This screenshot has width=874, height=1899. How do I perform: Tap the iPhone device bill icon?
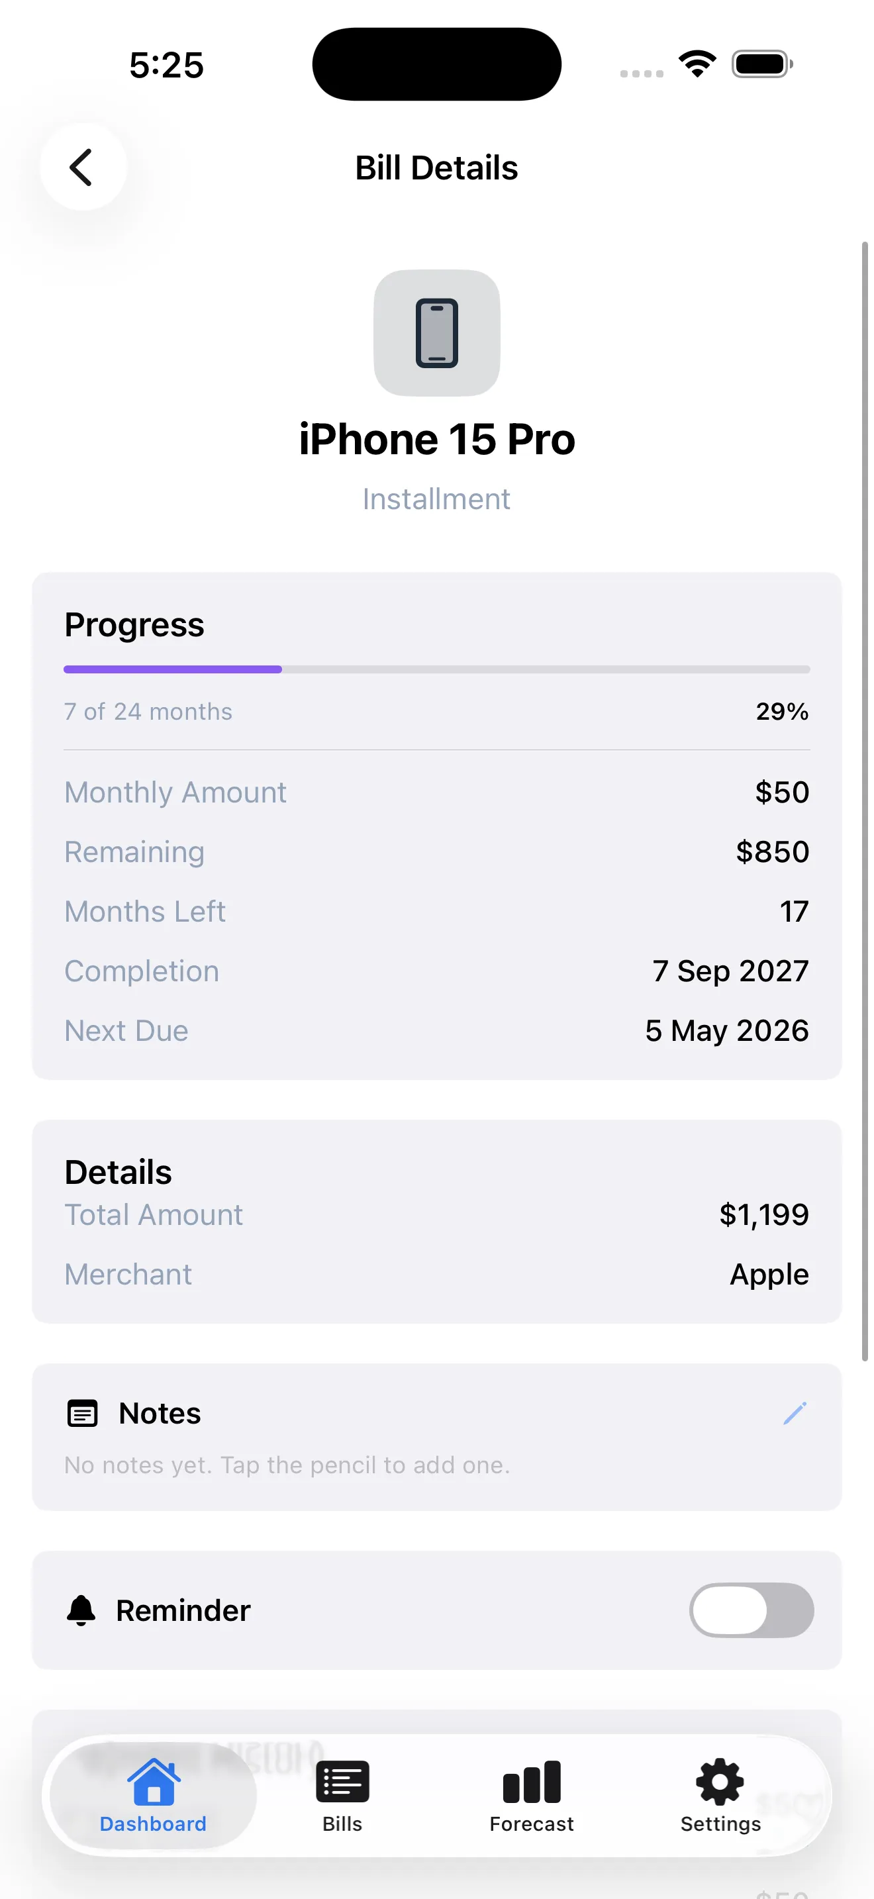(437, 332)
